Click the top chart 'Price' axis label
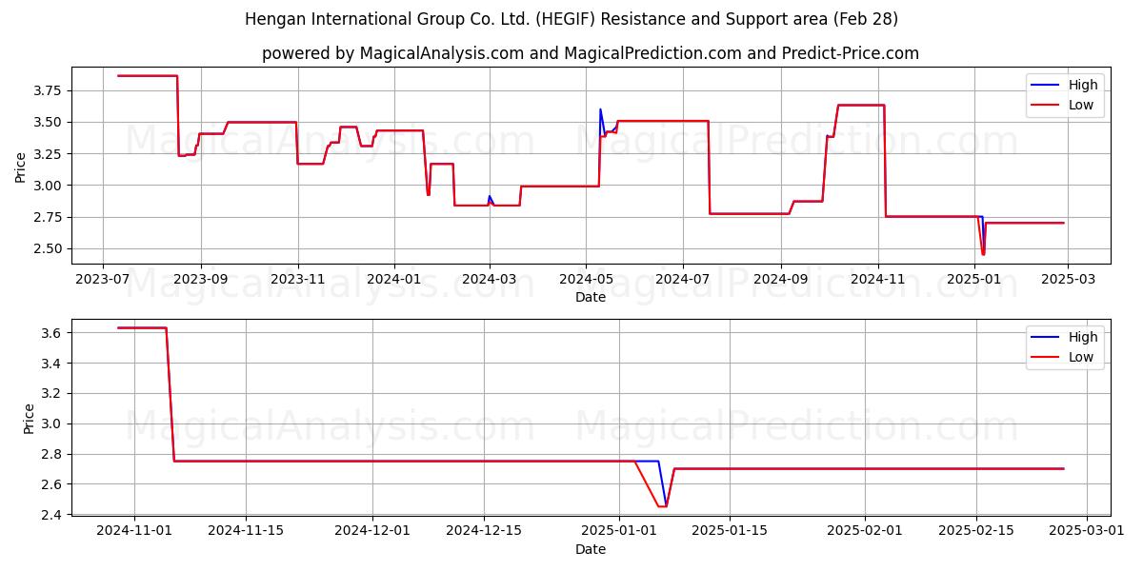Screen dimensions: 1143x571 coord(21,167)
